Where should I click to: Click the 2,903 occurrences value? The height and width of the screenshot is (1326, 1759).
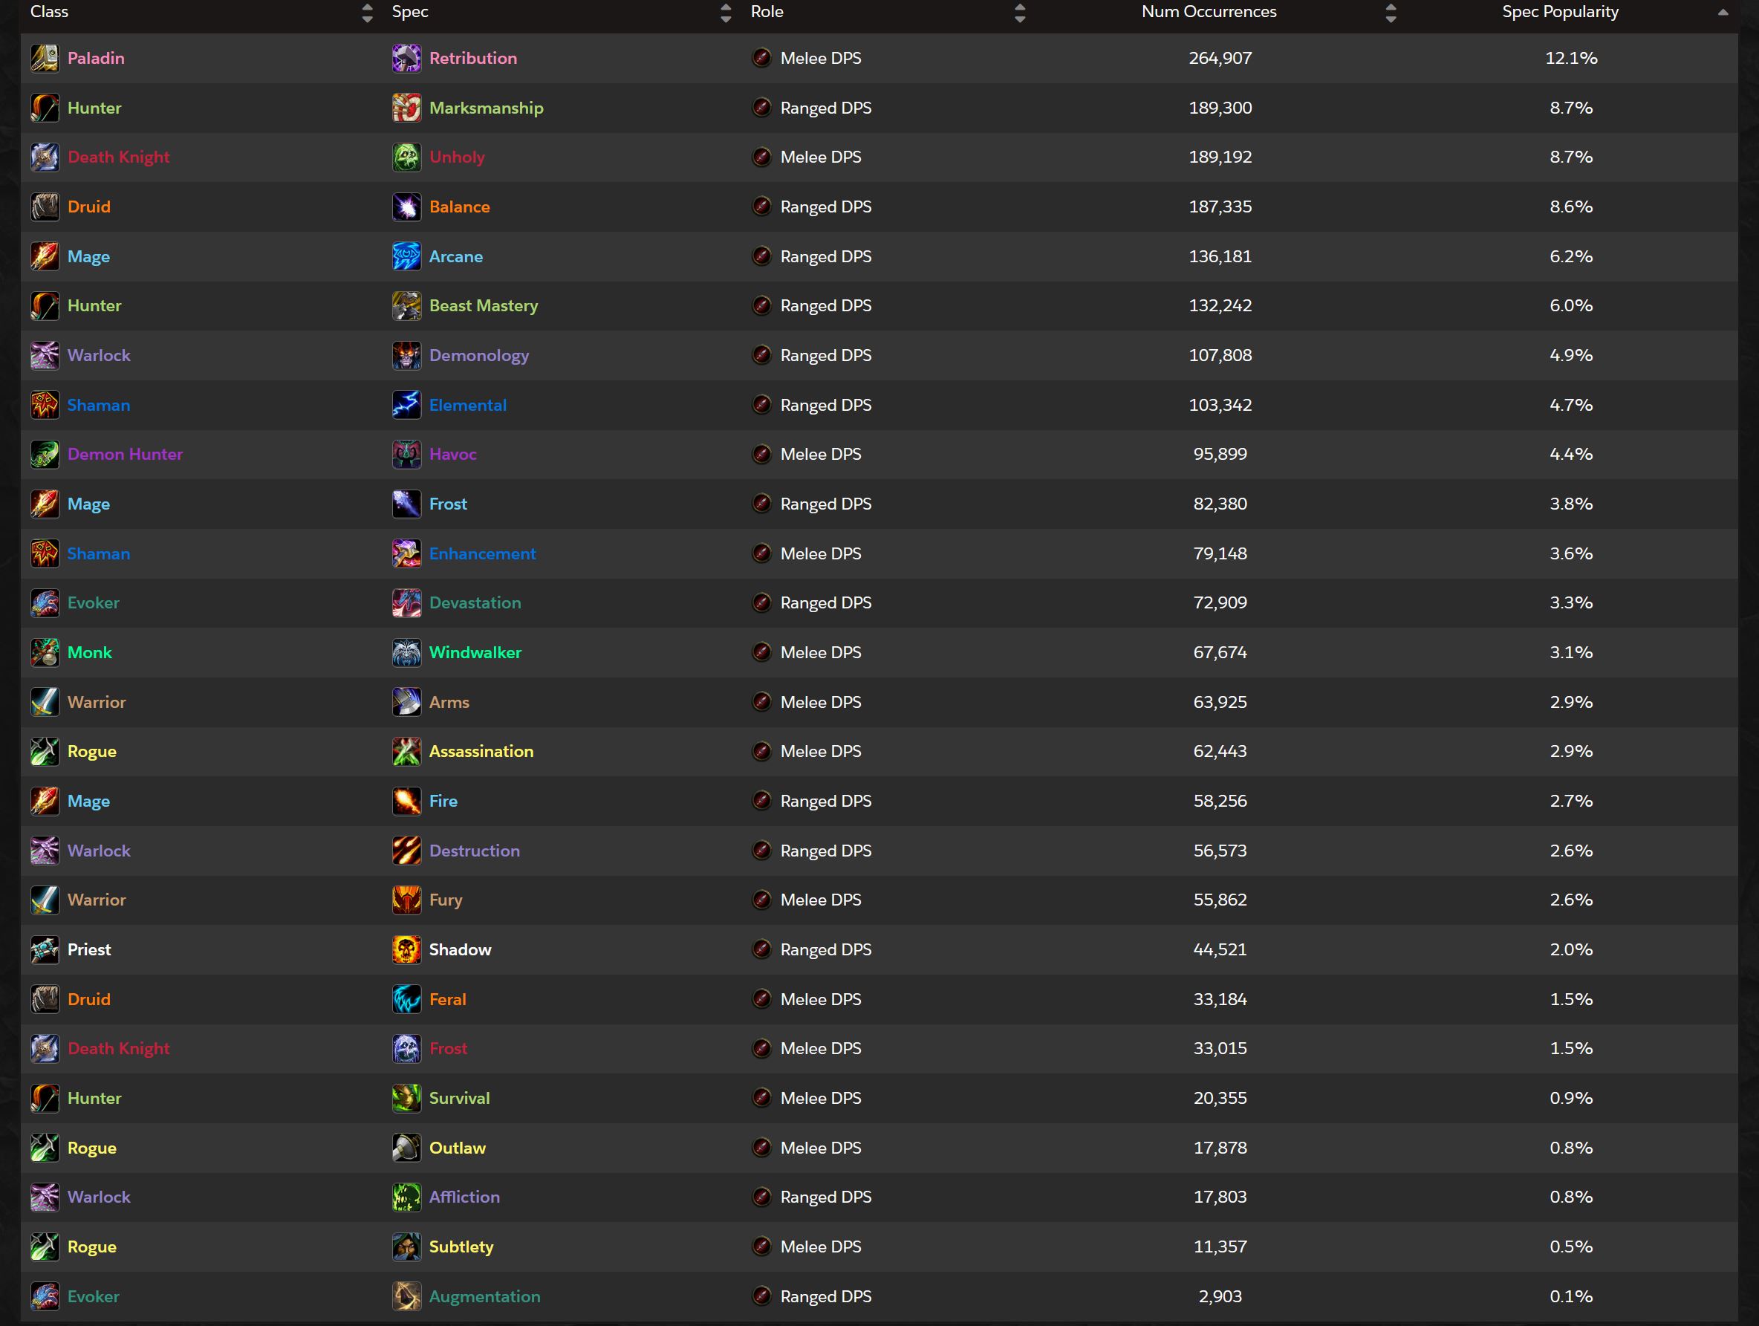click(1220, 1296)
